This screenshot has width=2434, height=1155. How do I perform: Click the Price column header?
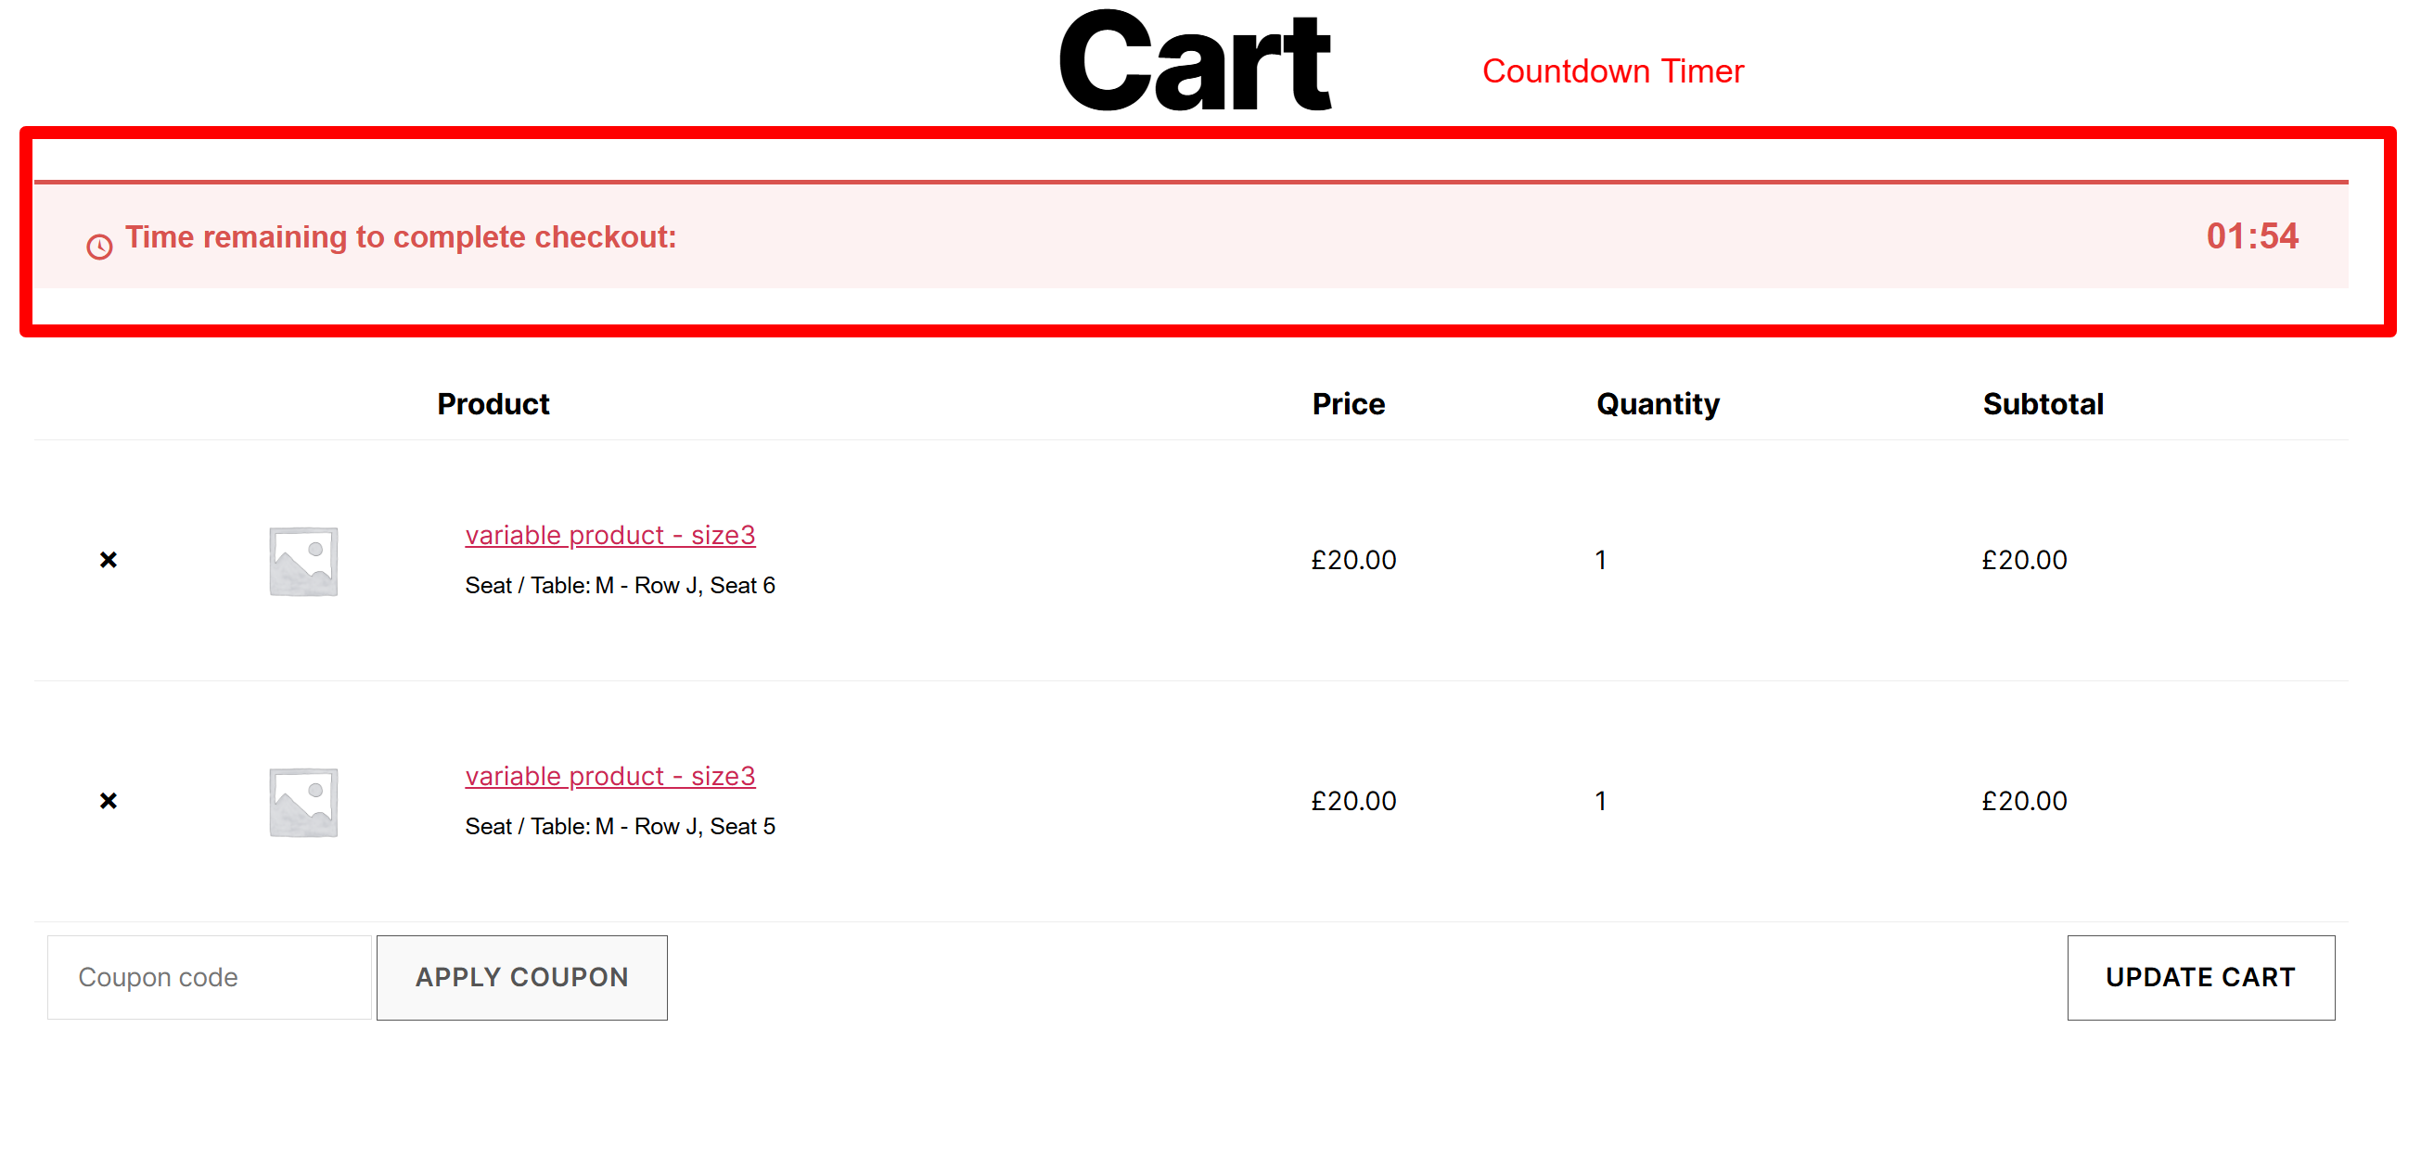tap(1349, 403)
